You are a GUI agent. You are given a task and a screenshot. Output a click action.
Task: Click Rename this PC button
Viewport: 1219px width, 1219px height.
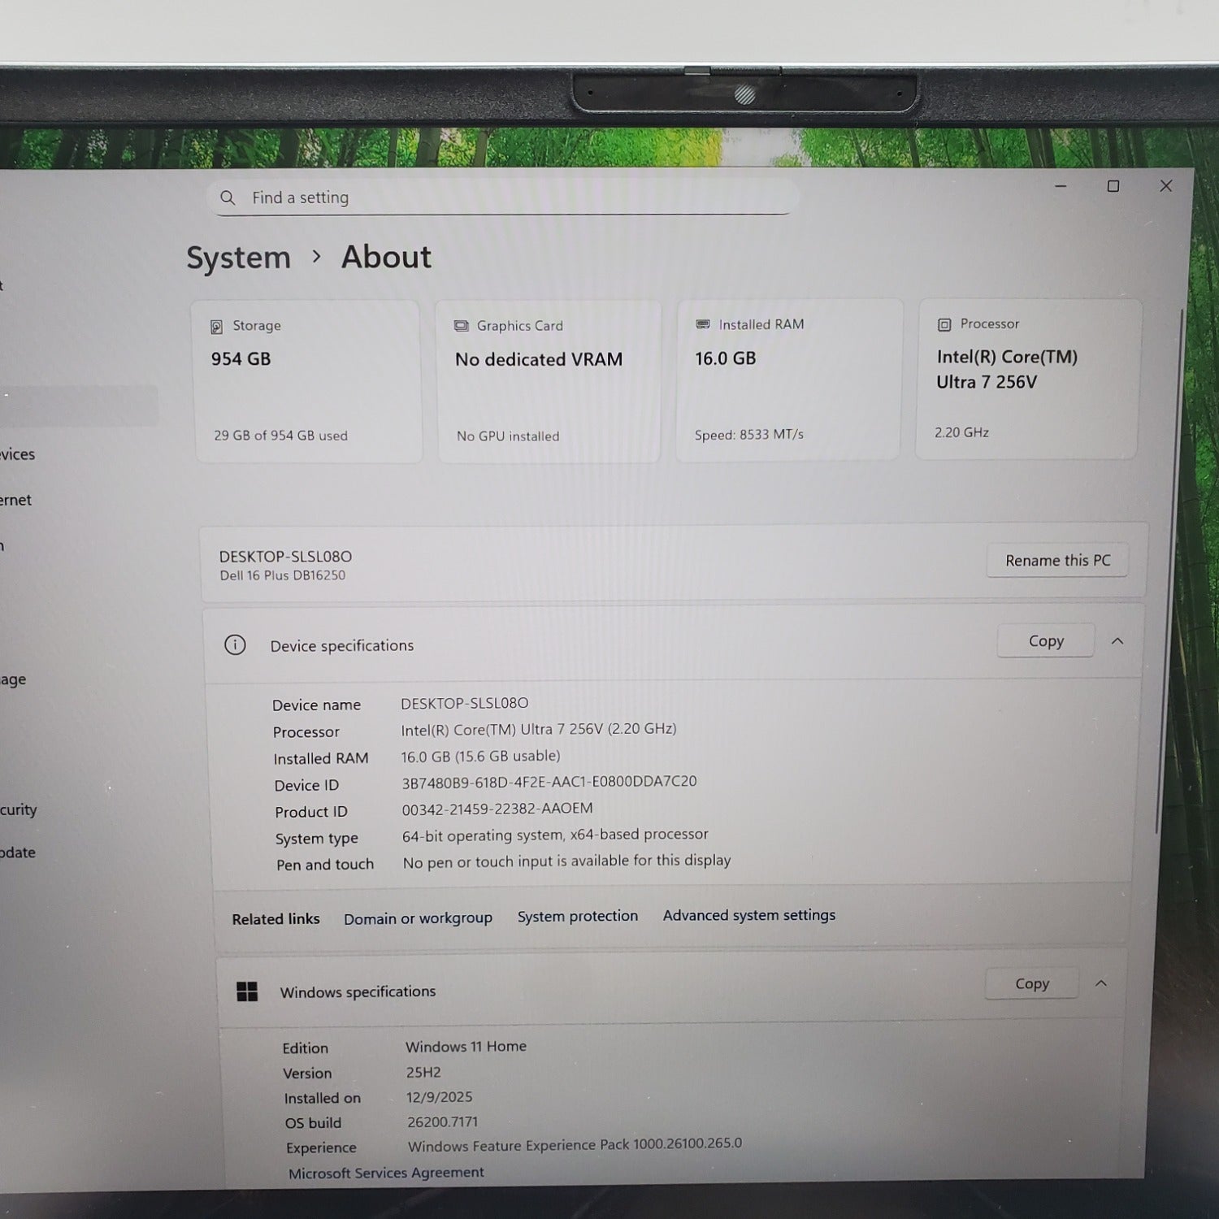click(x=1057, y=561)
